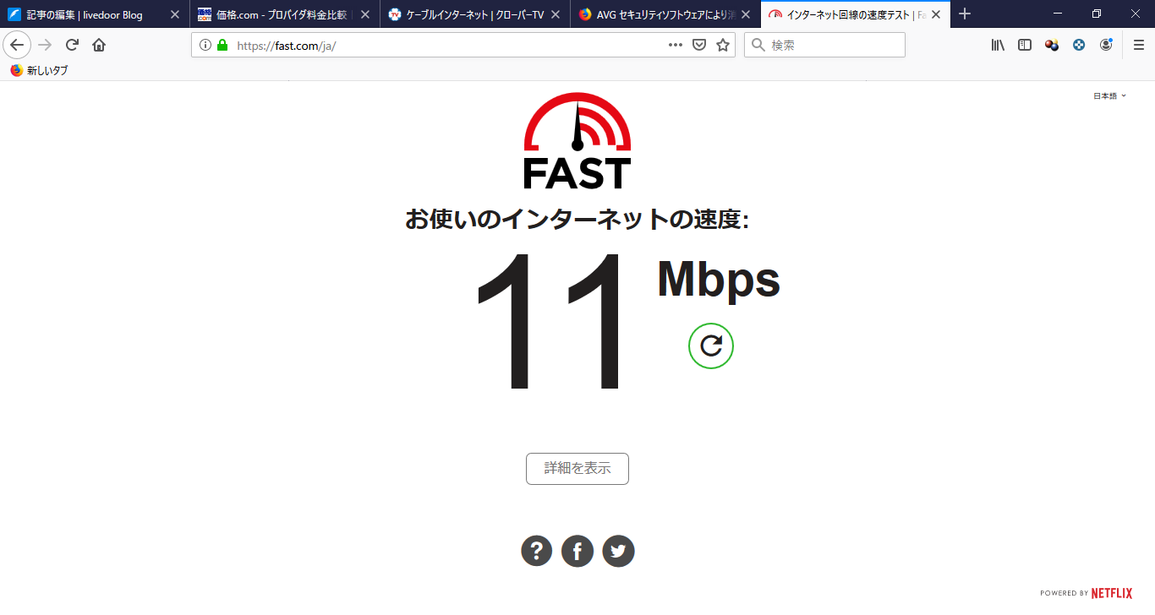This screenshot has height=615, width=1155.
Task: Click the dark round extension icon
Action: [1106, 45]
